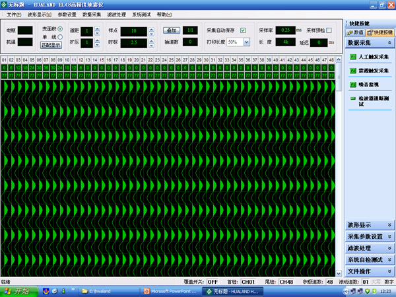Switch to the 数值 tab

pos(355,32)
